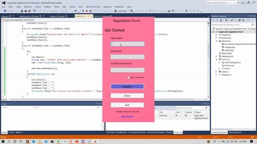Toggle auto-hide pin on Solution Explorer
Image resolution: width=257 pixels, height=144 pixels.
(251, 16)
